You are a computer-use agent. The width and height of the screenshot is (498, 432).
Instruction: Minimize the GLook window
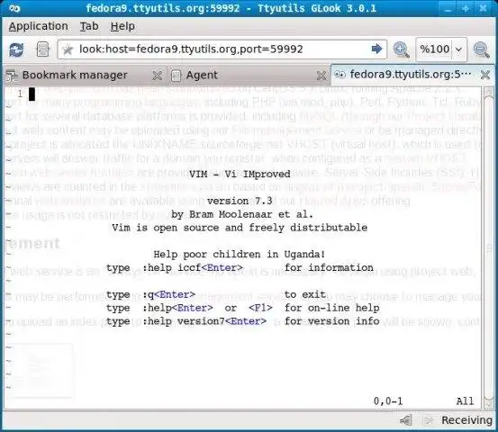point(448,9)
